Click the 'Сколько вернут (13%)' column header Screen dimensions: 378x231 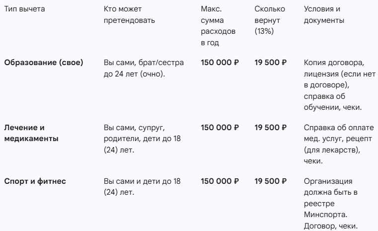pyautogui.click(x=270, y=20)
